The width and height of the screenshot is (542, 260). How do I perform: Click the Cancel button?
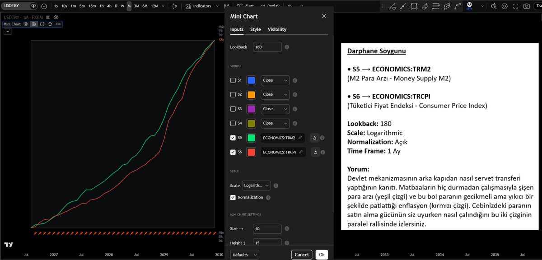[x=302, y=255]
